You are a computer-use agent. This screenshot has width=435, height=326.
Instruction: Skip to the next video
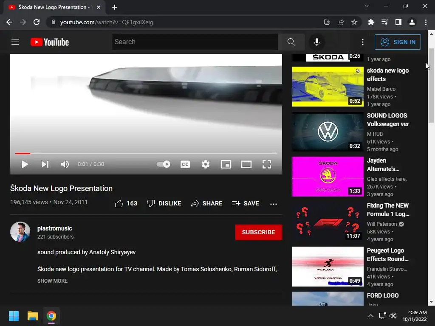click(x=45, y=164)
